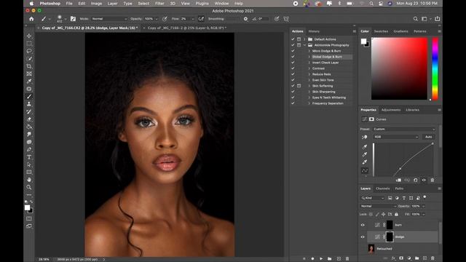This screenshot has width=466, height=262.
Task: Create new action set folder icon
Action: coord(330,259)
